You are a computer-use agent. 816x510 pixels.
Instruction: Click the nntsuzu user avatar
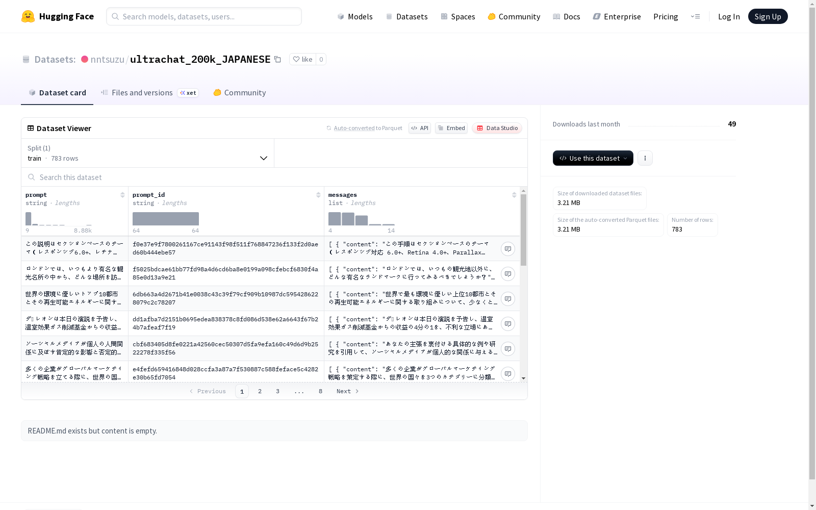point(85,59)
